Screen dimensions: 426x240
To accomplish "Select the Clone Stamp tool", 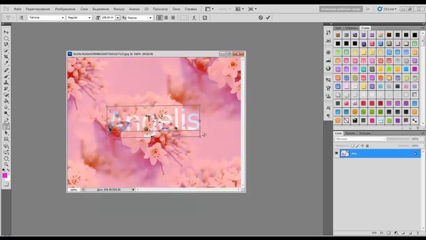I will click(x=6, y=83).
